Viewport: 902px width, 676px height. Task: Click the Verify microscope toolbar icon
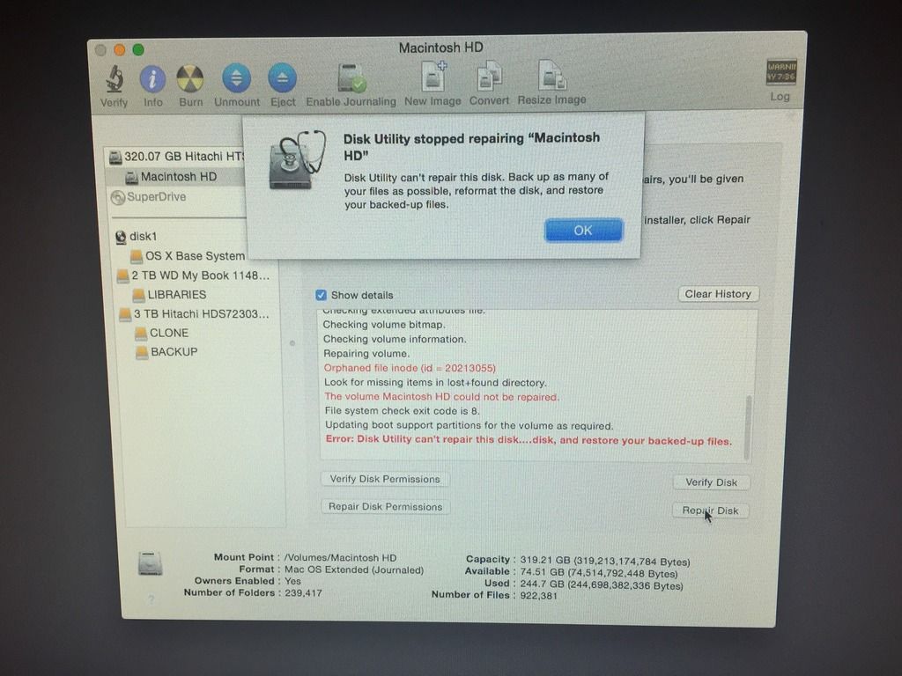coord(114,78)
